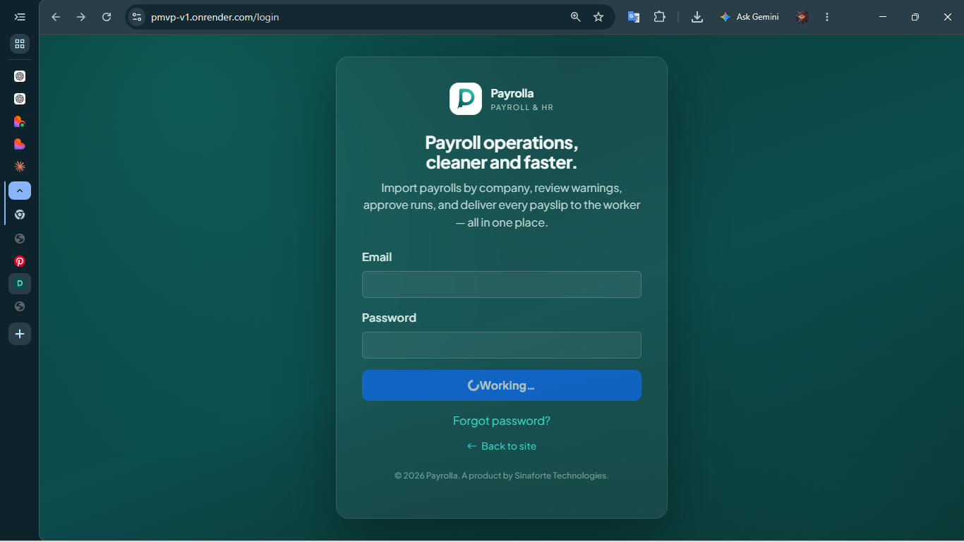Open the Google Translate extension

tap(634, 17)
